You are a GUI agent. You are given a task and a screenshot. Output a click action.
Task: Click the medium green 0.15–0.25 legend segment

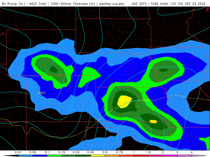[x=69, y=156]
